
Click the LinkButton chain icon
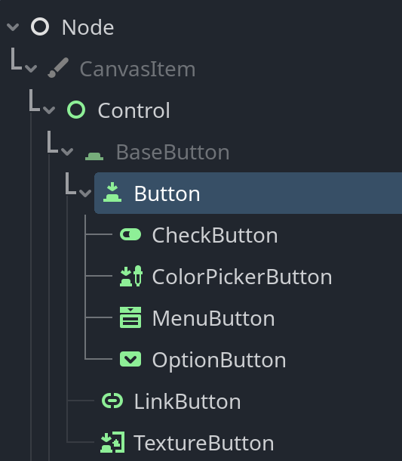tap(112, 401)
